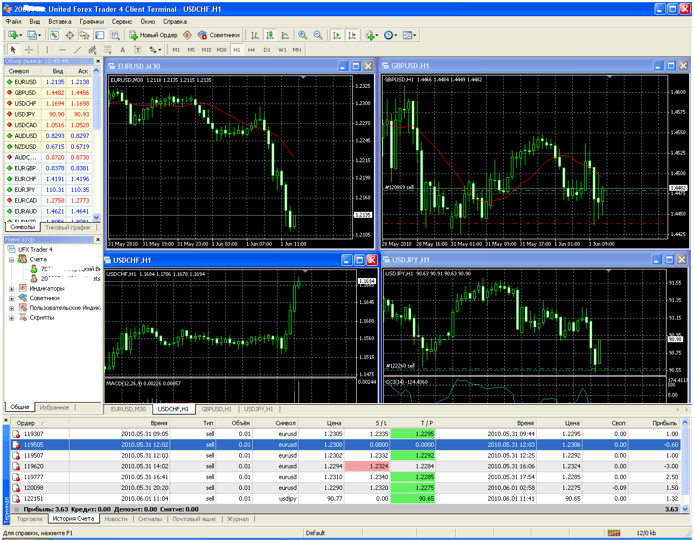Select the horizontal line drawing tool
Viewport: 694px width, 540px height.
tap(62, 50)
